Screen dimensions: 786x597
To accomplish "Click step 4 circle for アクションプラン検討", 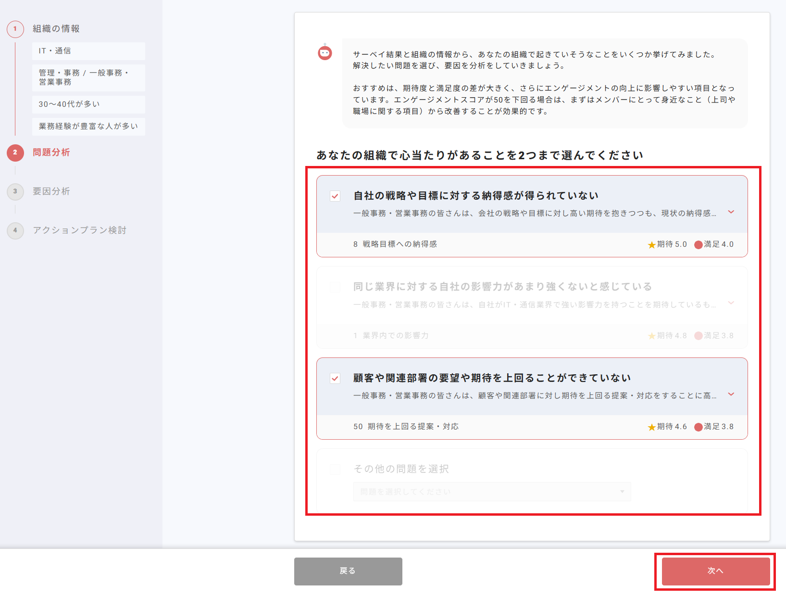I will [15, 230].
